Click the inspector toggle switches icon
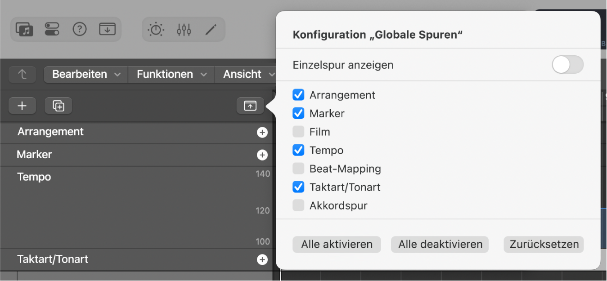 [52, 30]
